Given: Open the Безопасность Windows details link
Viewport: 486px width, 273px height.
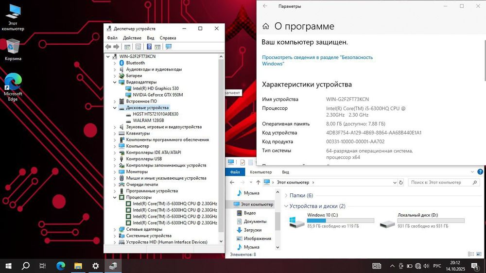Looking at the screenshot, I should click(317, 60).
